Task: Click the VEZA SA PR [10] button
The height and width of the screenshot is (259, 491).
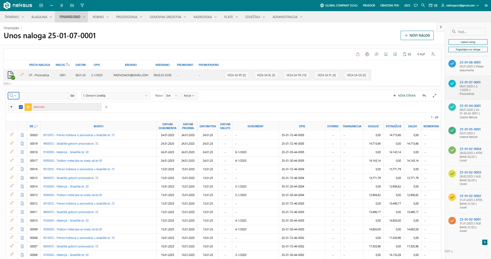Action: (296, 75)
